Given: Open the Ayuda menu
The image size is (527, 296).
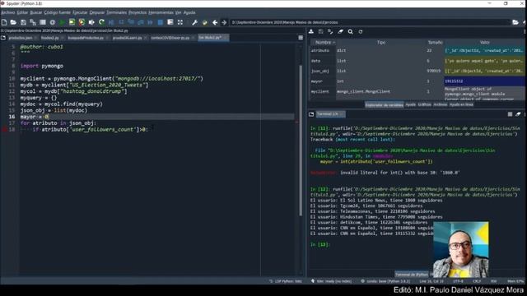Looking at the screenshot, I should [189, 12].
